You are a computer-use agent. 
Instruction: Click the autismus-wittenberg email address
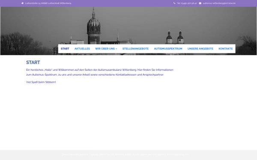point(219,3)
